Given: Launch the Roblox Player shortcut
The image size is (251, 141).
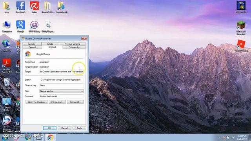Looking at the screenshot, I should point(241,45).
